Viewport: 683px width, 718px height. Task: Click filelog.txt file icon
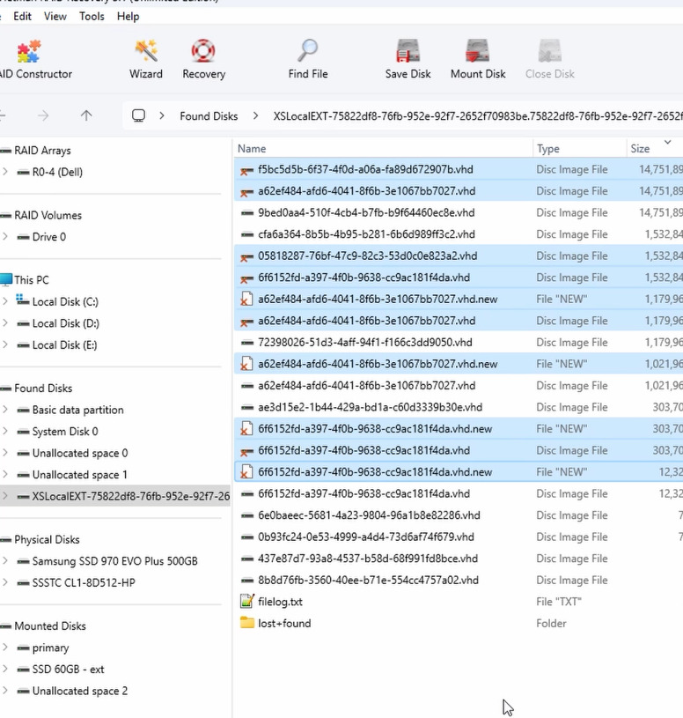pyautogui.click(x=247, y=601)
